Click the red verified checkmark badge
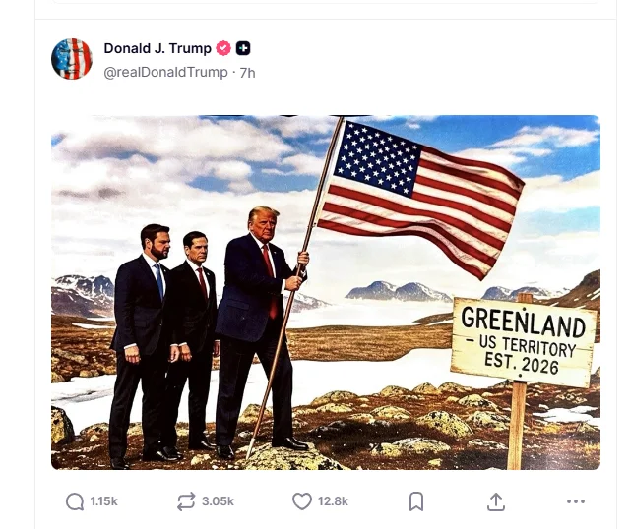This screenshot has width=629, height=529. [223, 48]
